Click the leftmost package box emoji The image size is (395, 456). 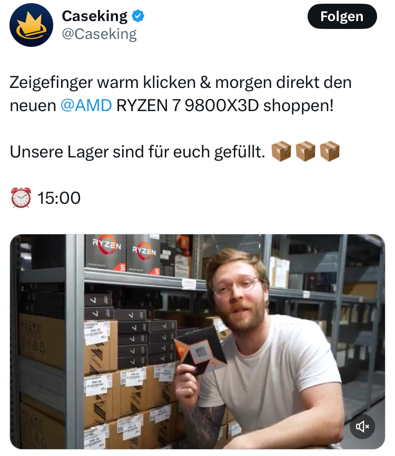click(281, 152)
